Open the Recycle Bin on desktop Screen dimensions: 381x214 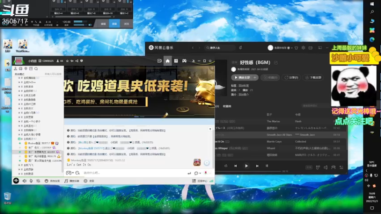coord(7,198)
